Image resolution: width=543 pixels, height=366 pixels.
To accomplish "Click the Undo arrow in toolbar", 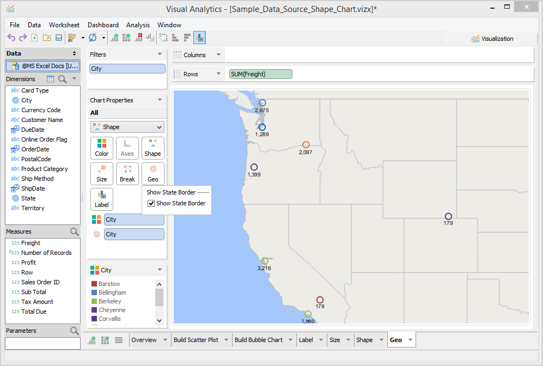I will [x=11, y=38].
